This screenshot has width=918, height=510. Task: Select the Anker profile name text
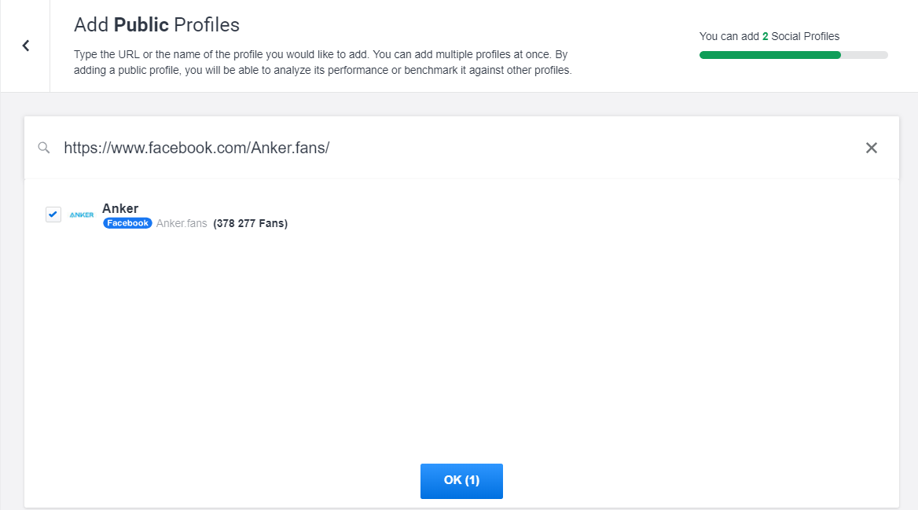[x=120, y=208]
